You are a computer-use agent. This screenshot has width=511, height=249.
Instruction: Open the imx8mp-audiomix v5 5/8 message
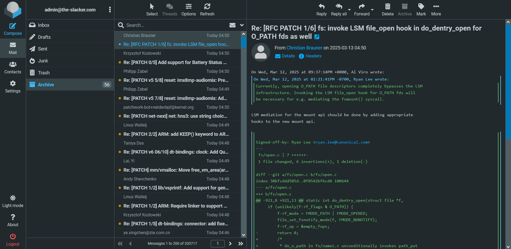178,76
